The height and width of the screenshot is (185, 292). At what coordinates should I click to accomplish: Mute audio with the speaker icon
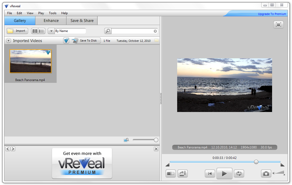click(x=274, y=173)
